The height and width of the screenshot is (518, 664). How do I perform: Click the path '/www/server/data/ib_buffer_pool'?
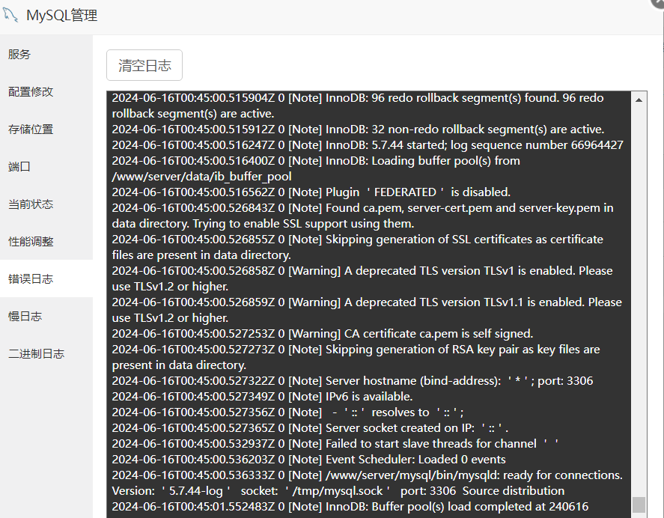coord(201,177)
